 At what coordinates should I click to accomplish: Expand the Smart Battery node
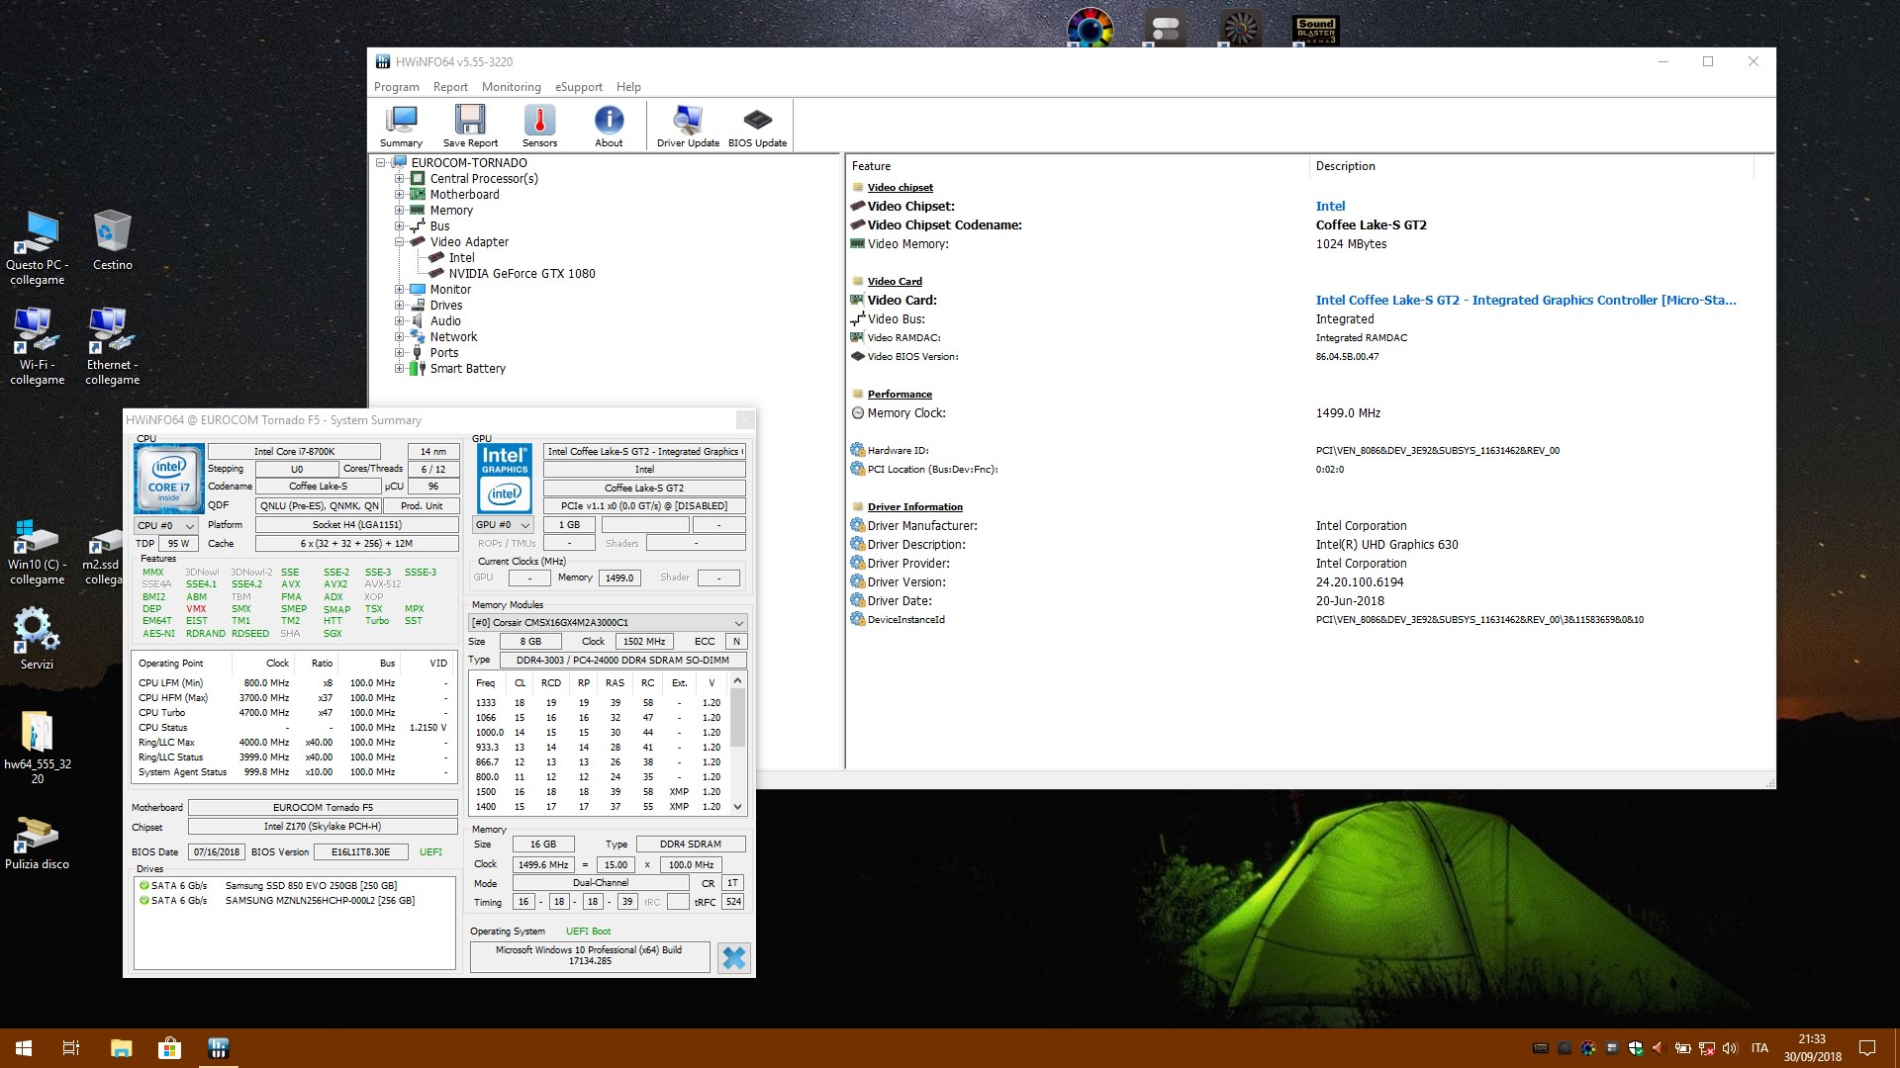coord(400,369)
